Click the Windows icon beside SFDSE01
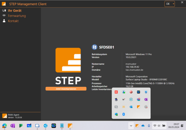Viewport: 186px width, 130px height. pyautogui.click(x=94, y=47)
